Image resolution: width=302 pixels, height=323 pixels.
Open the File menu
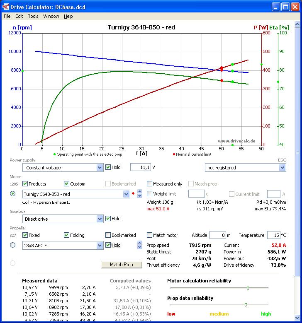(7, 16)
